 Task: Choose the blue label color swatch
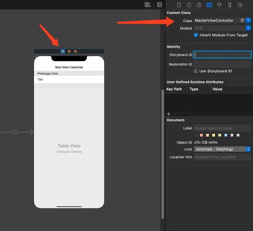click(226, 135)
